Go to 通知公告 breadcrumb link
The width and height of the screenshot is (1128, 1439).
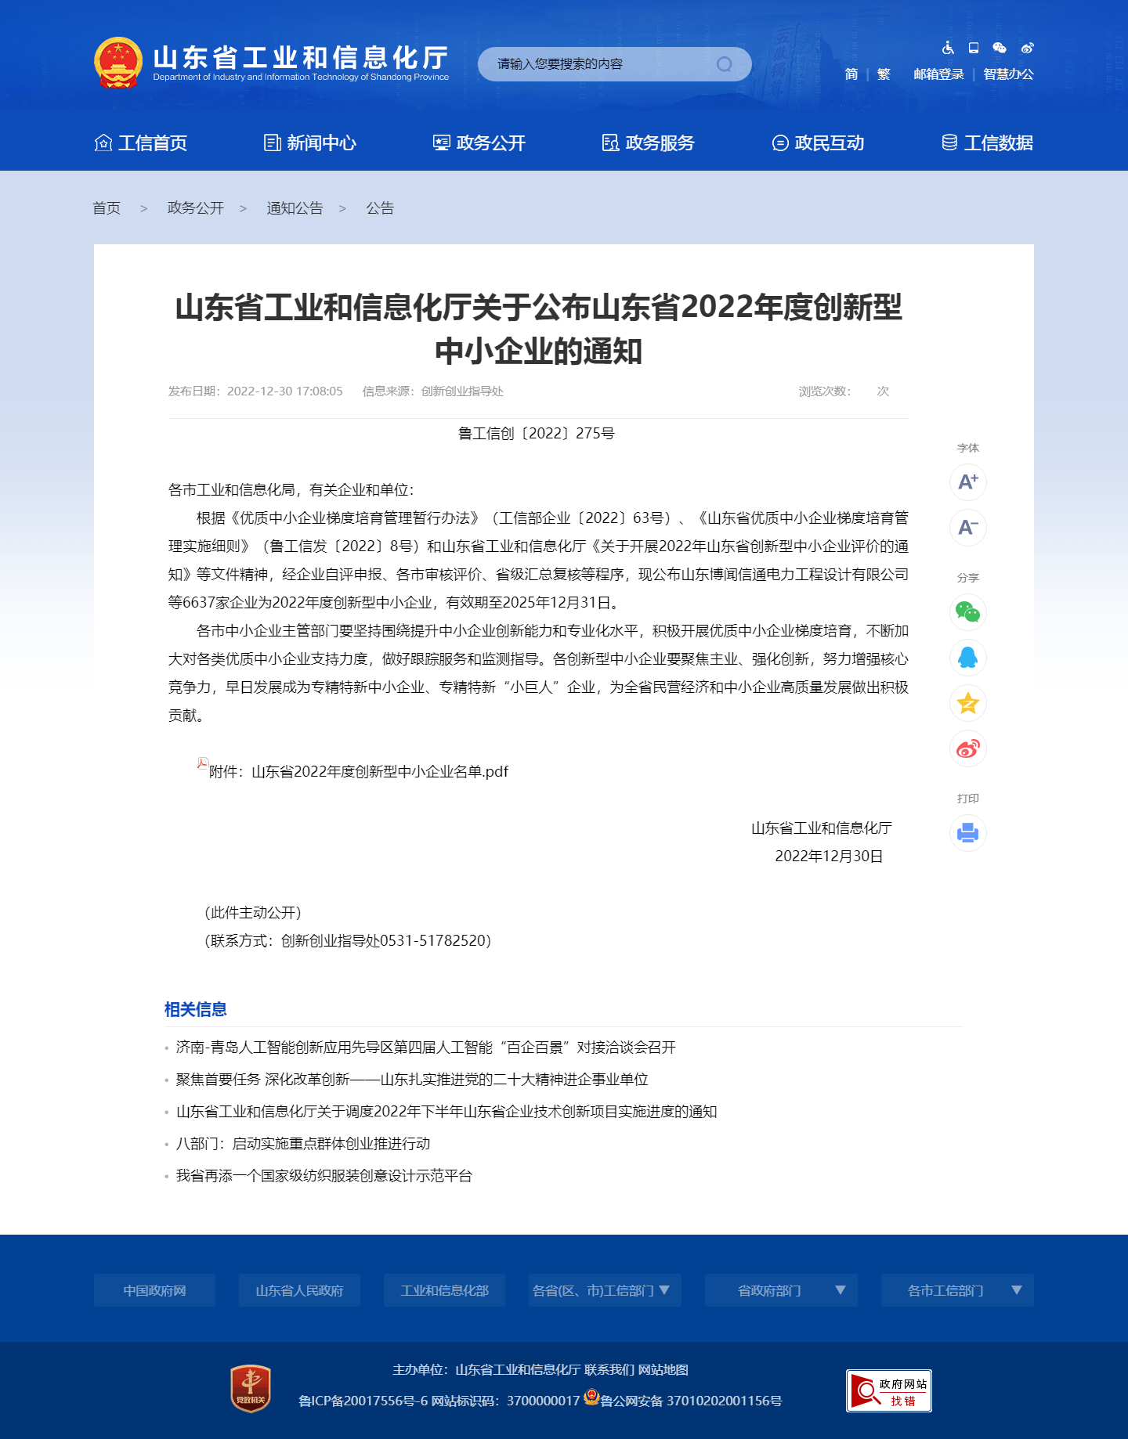(x=295, y=208)
